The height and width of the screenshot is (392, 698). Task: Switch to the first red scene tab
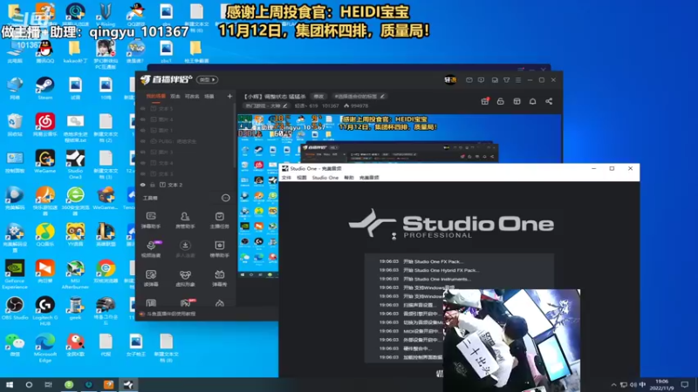point(156,96)
